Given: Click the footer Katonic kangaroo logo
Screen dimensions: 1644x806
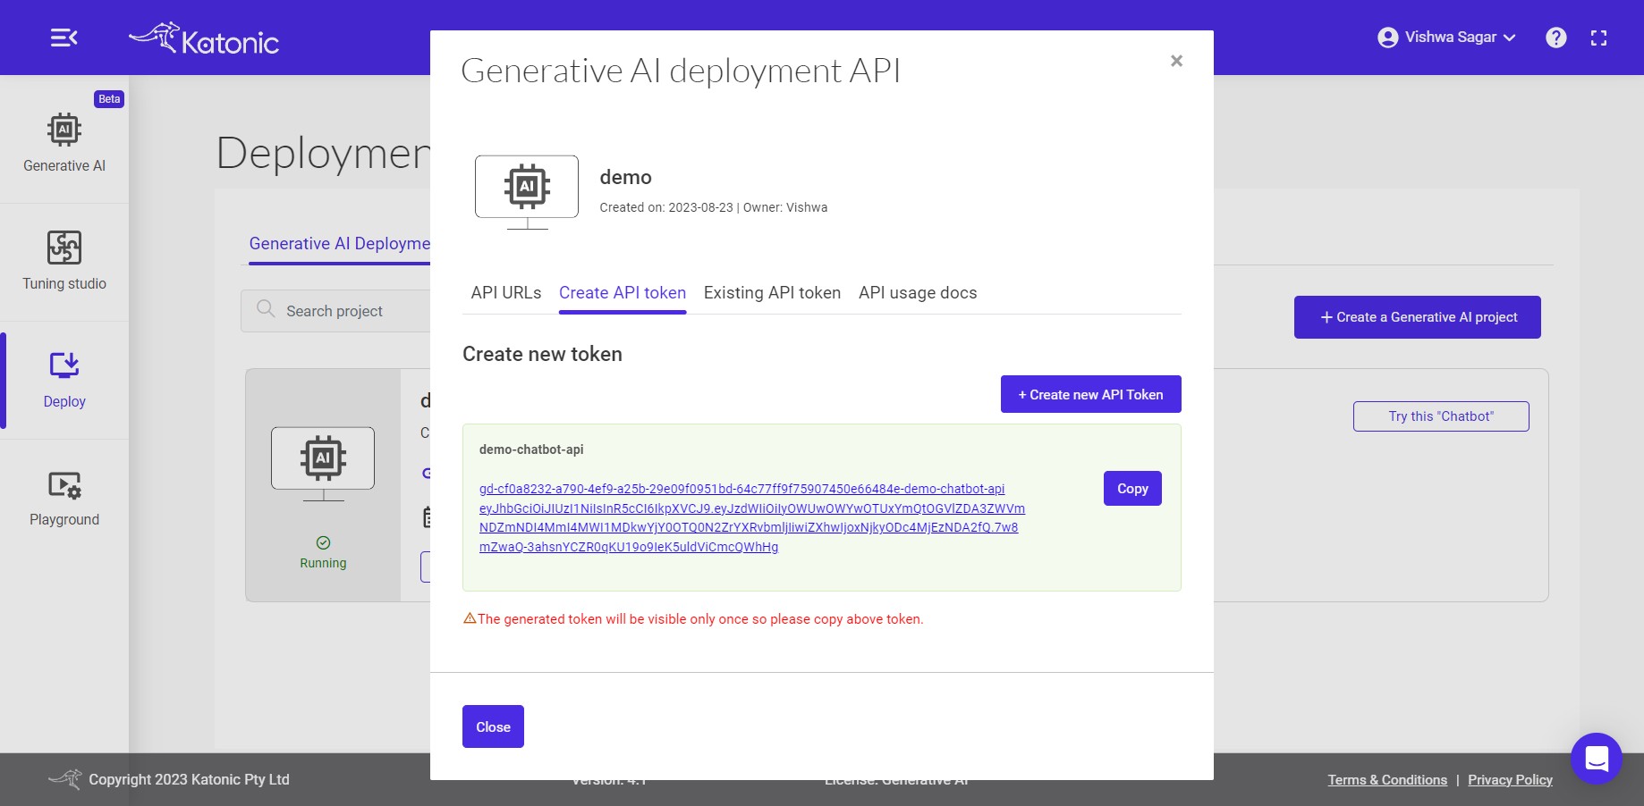Looking at the screenshot, I should [64, 778].
